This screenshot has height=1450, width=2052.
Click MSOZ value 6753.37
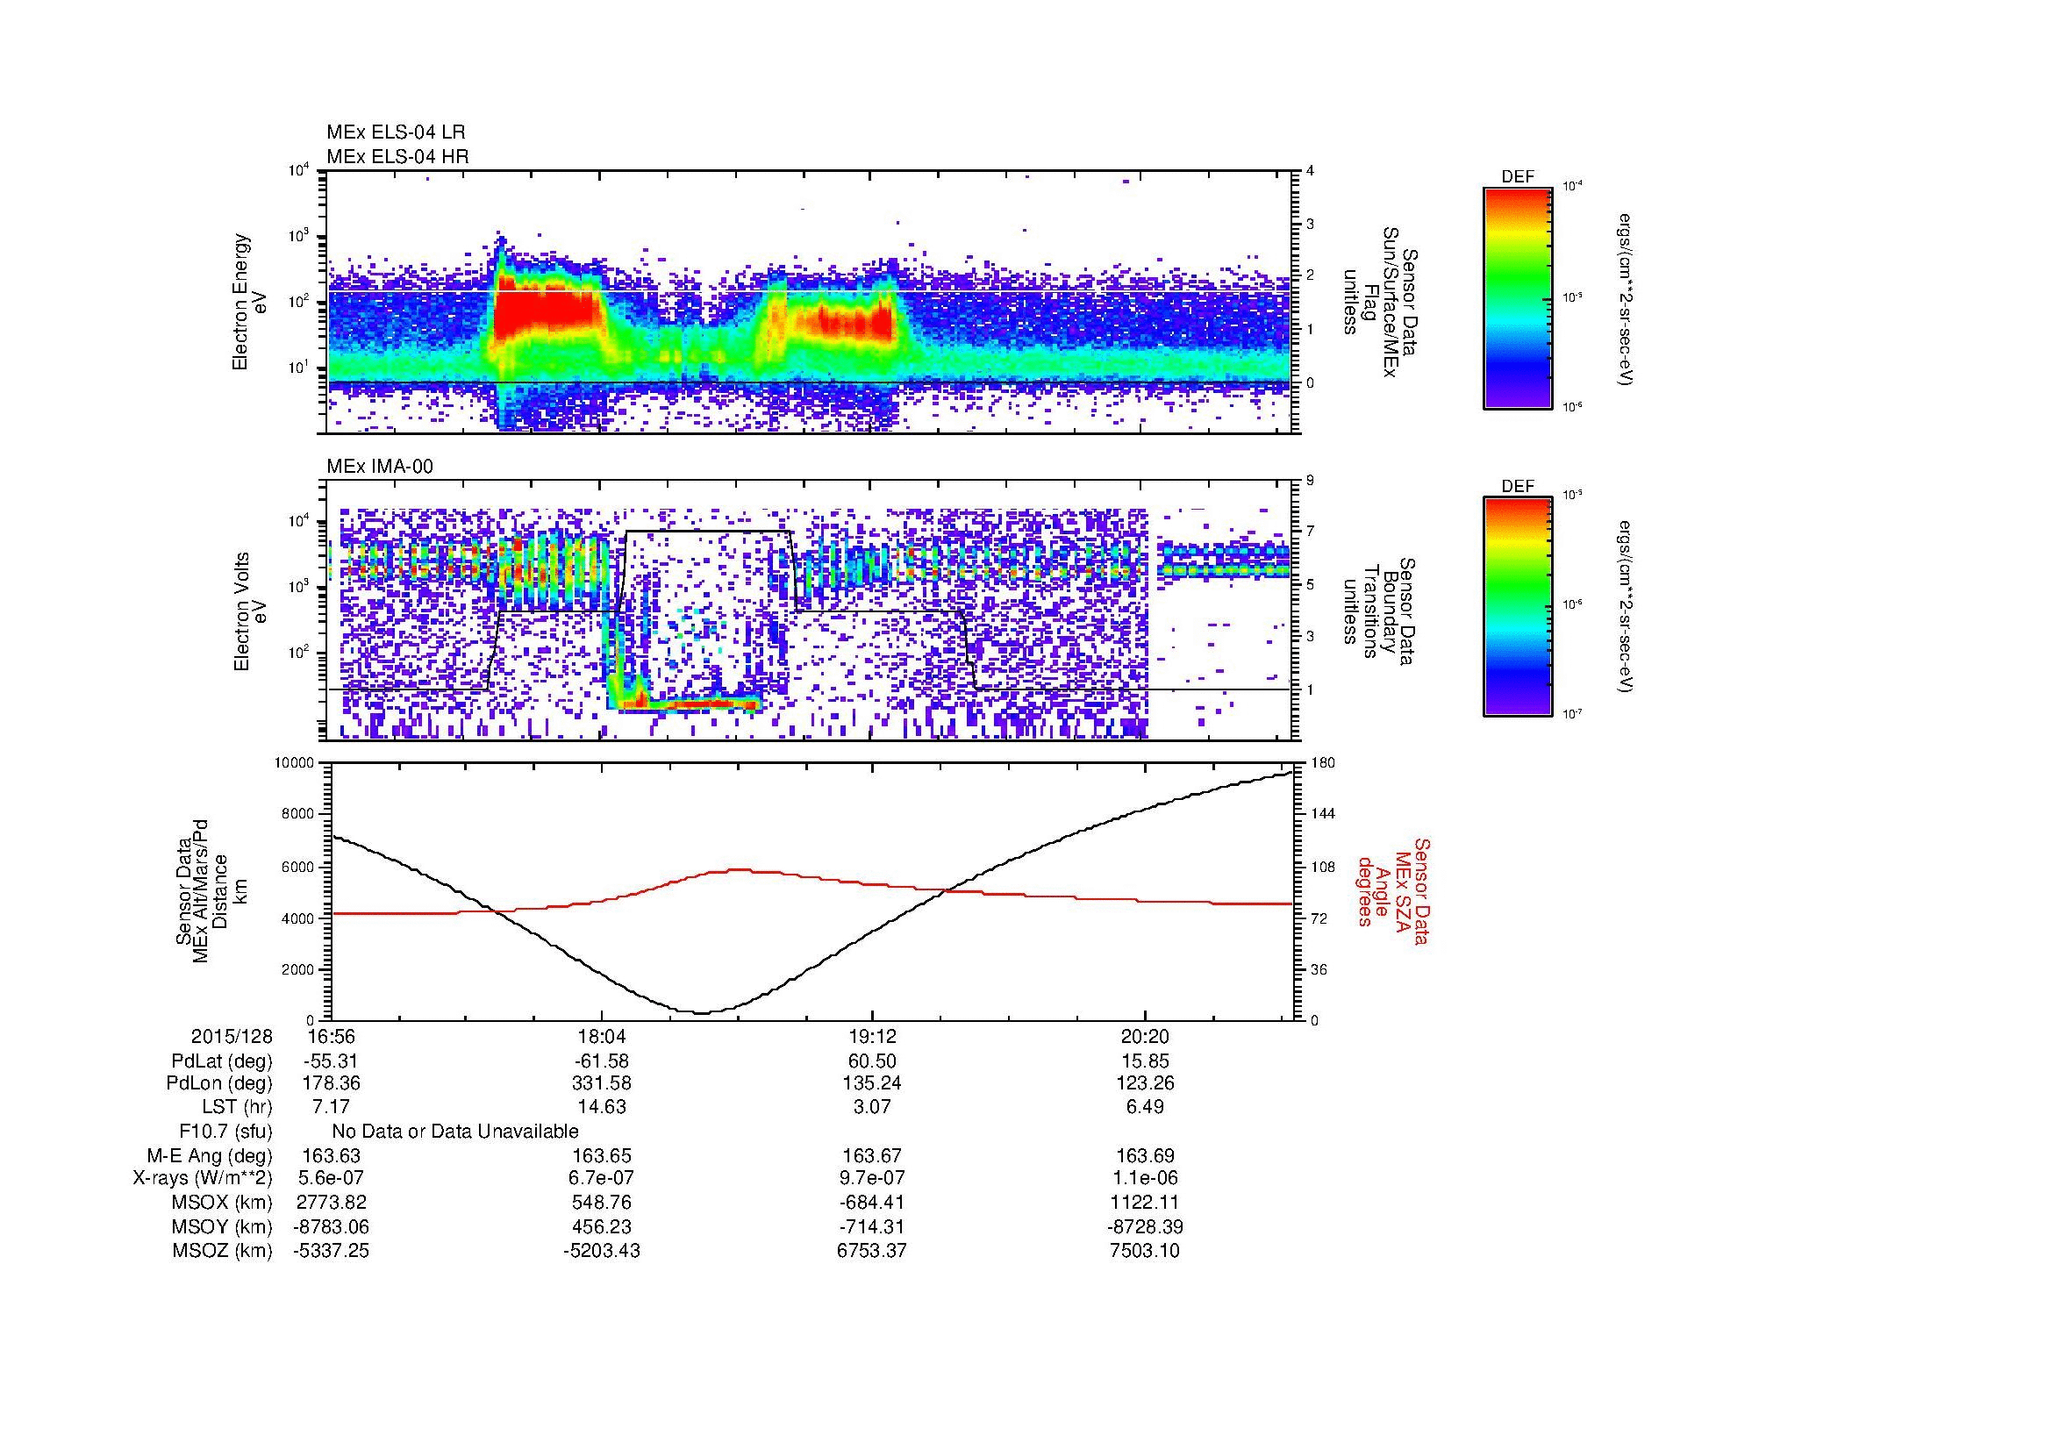click(x=872, y=1251)
